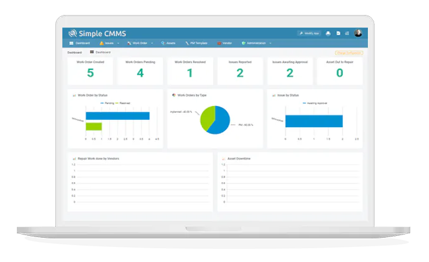Viewport: 429px width, 262px height.
Task: Click the Issue by Status title
Action: [x=288, y=95]
